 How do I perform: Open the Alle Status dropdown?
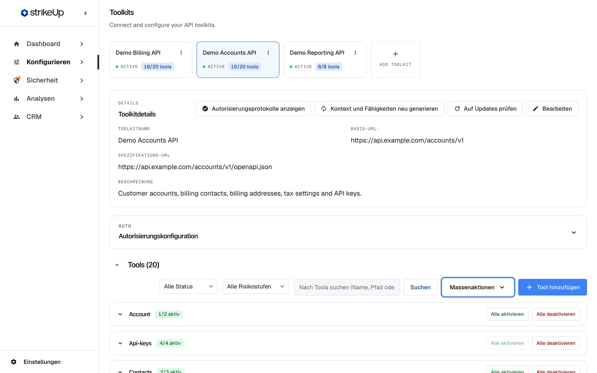(x=188, y=286)
